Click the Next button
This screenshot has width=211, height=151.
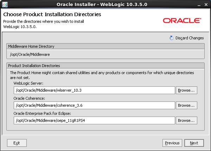pyautogui.click(x=194, y=143)
